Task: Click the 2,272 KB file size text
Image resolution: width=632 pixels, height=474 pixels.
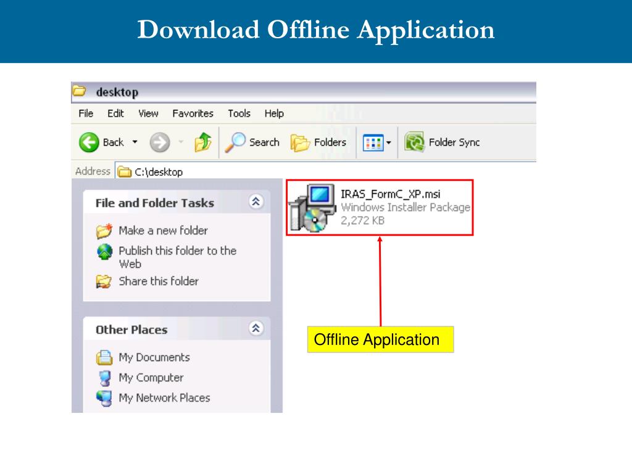Action: click(x=362, y=220)
